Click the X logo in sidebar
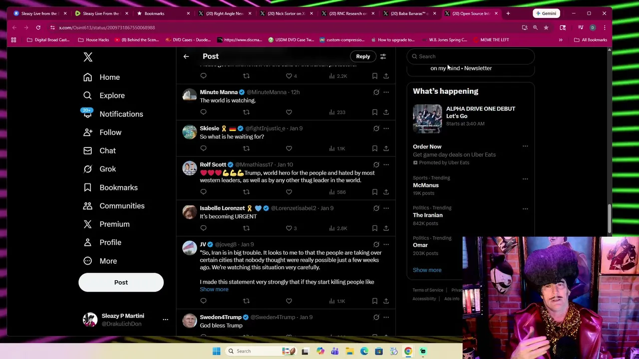 88,57
